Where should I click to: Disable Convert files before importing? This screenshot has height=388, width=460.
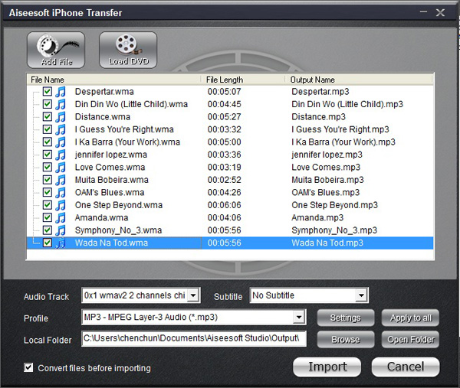(28, 367)
